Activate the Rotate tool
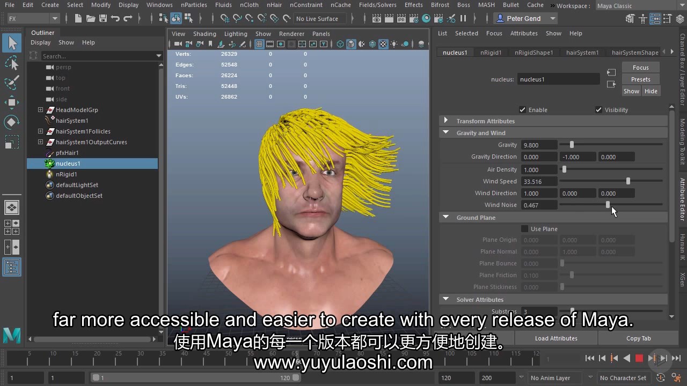 tap(12, 122)
